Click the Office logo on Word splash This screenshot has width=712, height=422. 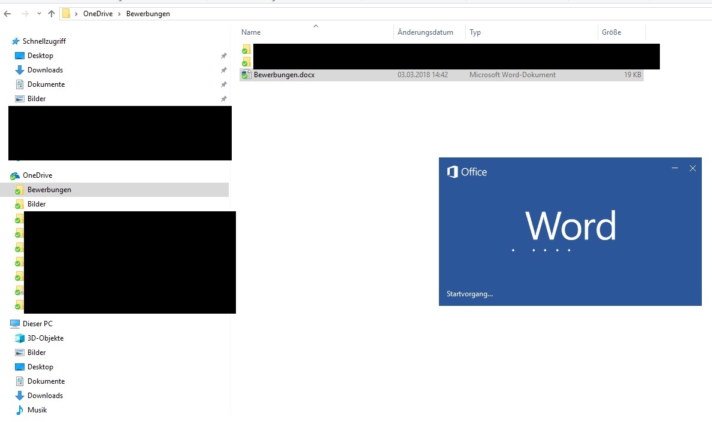(467, 172)
